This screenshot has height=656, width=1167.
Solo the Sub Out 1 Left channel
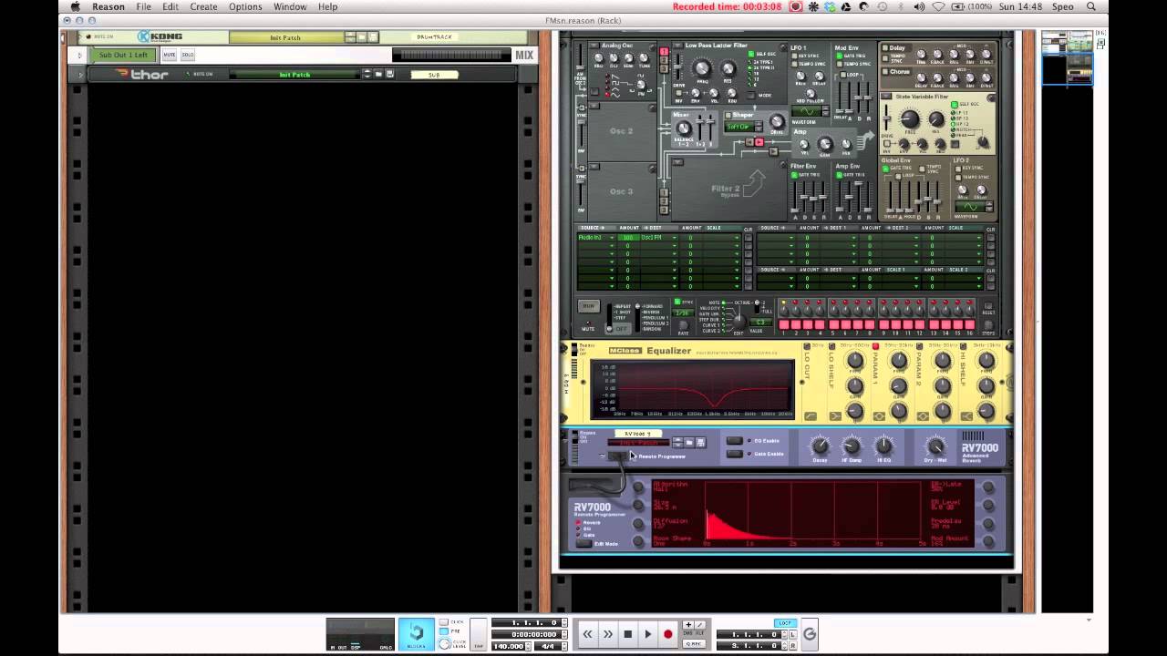187,56
